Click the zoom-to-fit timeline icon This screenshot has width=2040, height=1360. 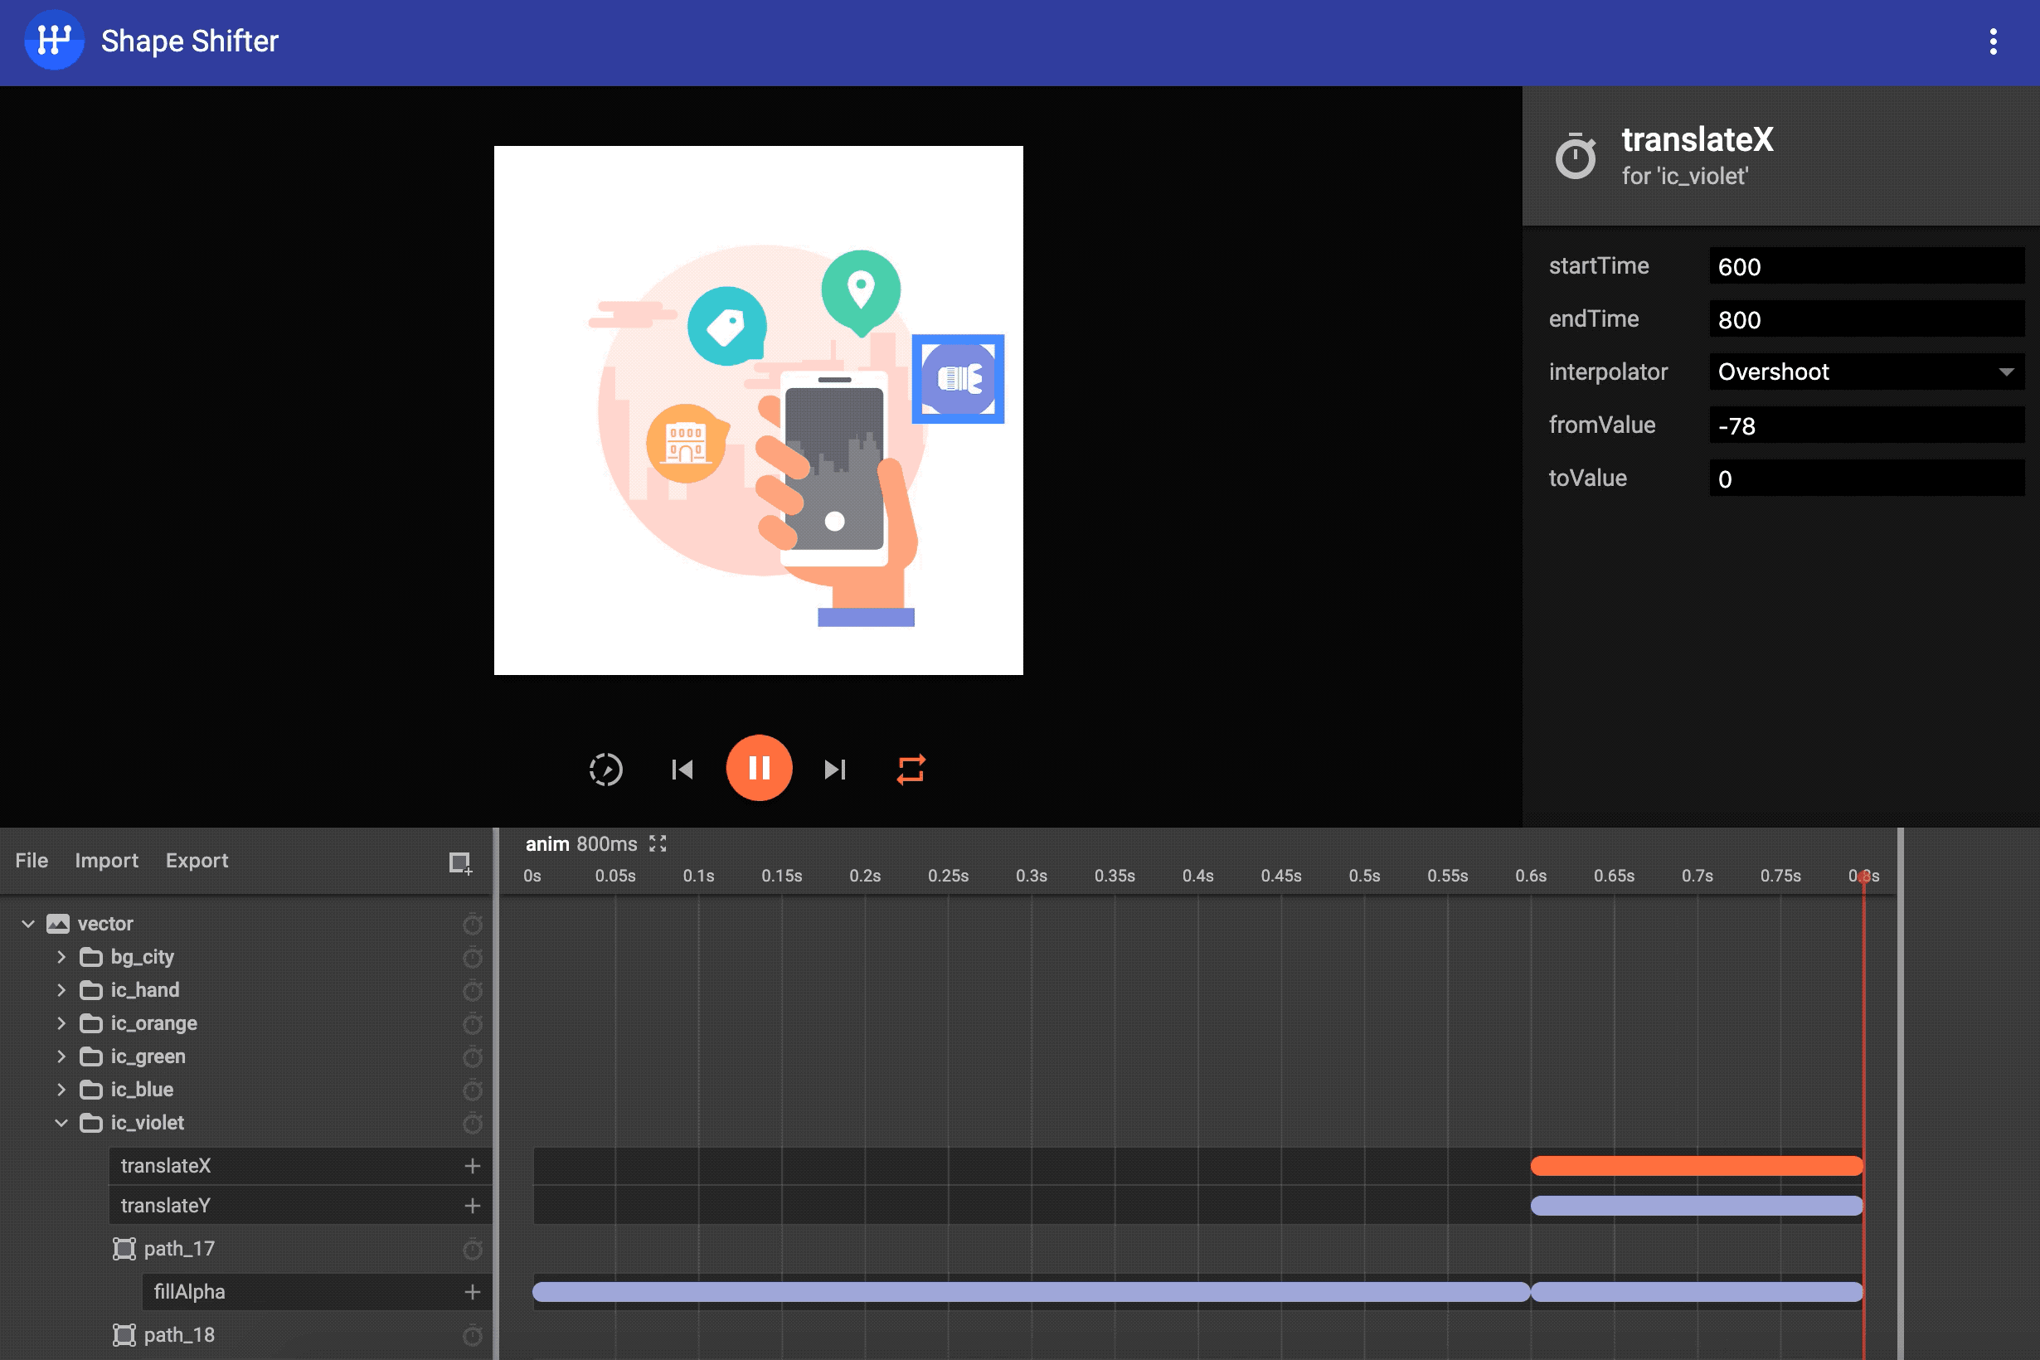tap(658, 844)
